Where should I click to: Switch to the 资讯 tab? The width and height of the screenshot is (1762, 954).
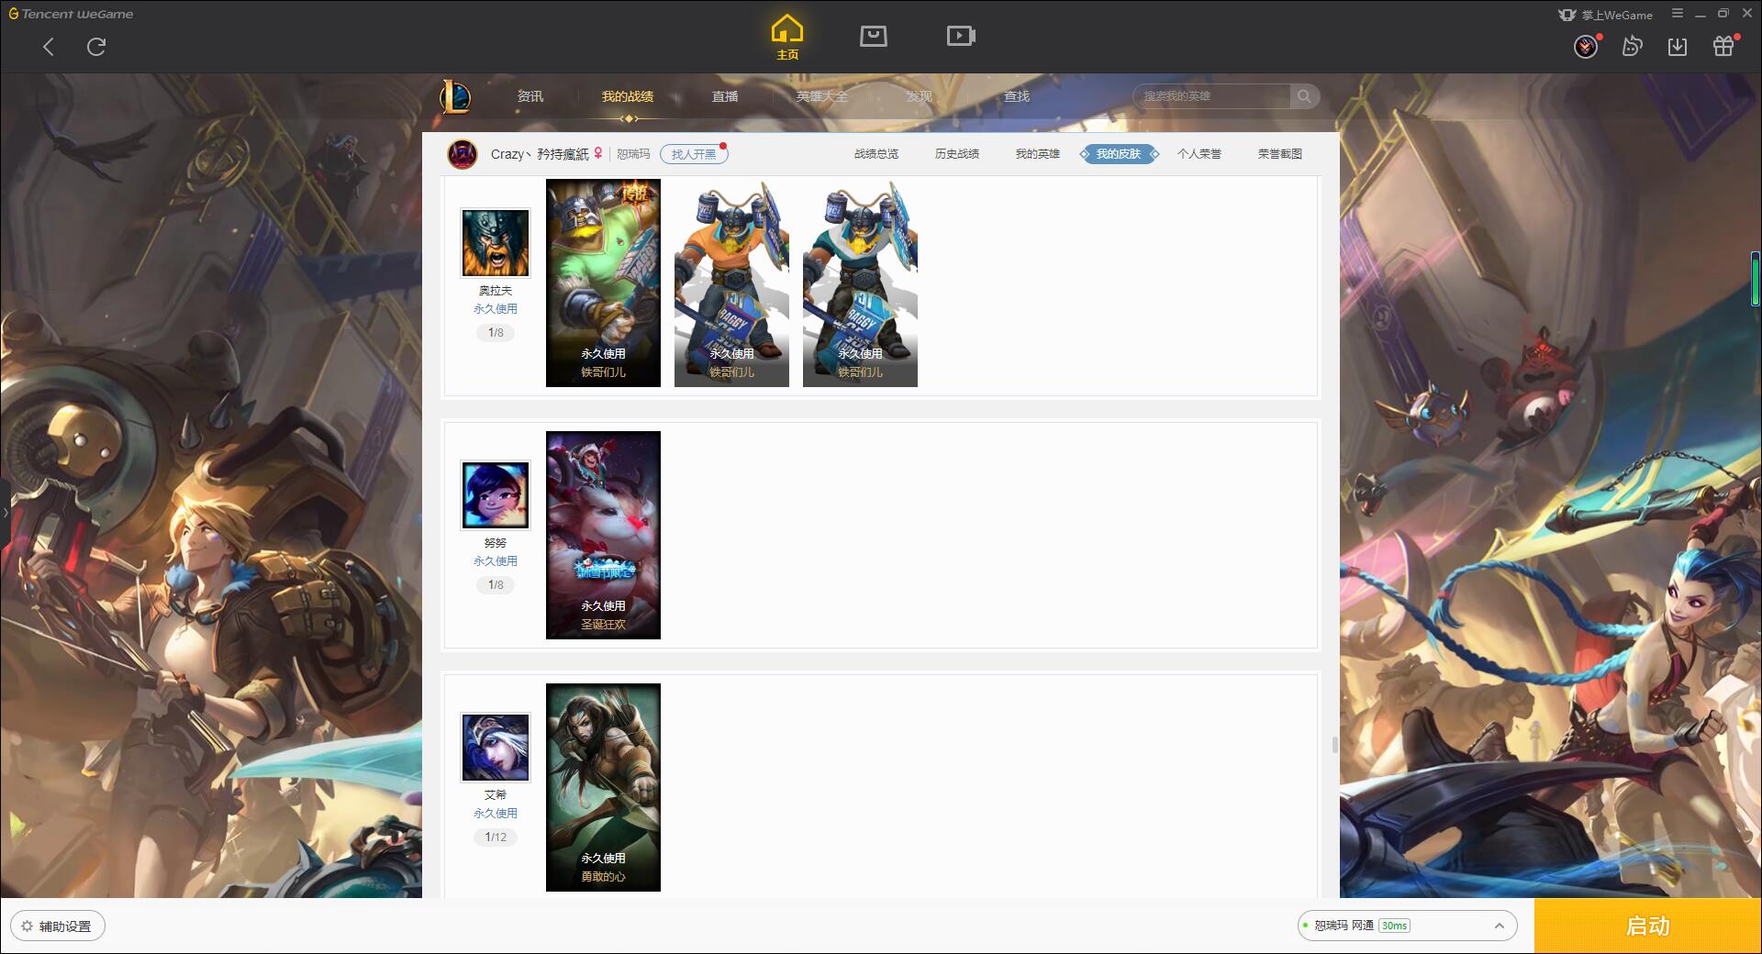[530, 96]
